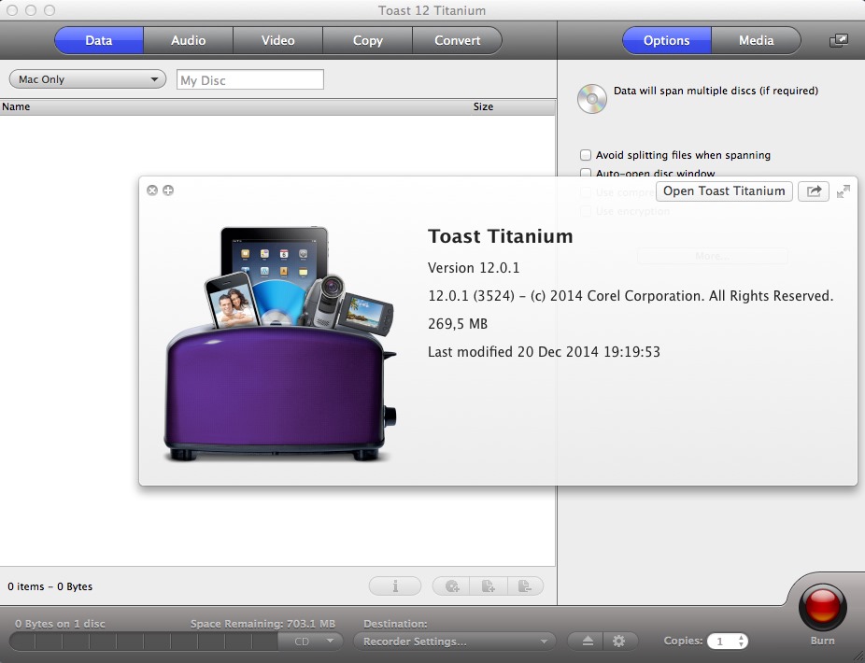Click the purple toaster app icon
The width and height of the screenshot is (865, 663).
coord(279,343)
